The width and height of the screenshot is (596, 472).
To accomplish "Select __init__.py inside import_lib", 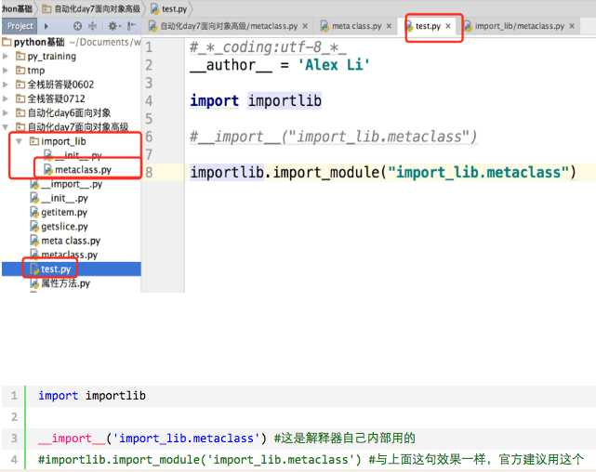I will pyautogui.click(x=73, y=155).
